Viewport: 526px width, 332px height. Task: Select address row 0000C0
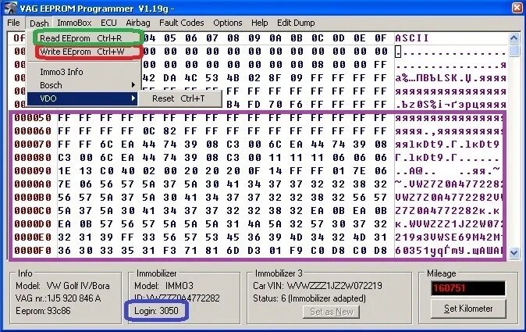[x=33, y=211]
